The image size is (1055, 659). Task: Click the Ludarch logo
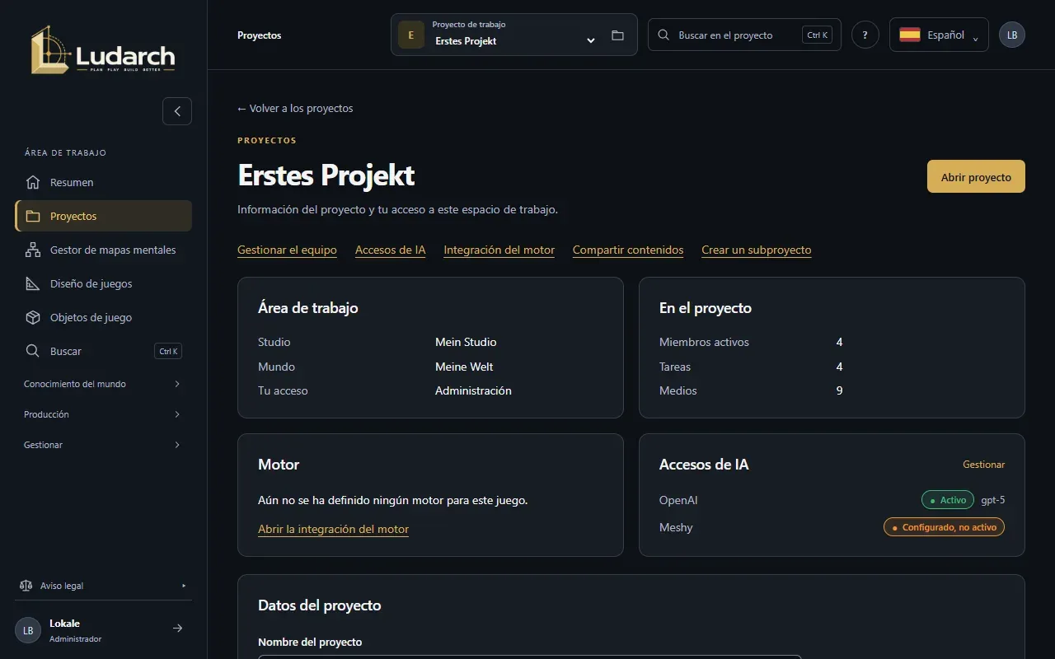[x=103, y=49]
